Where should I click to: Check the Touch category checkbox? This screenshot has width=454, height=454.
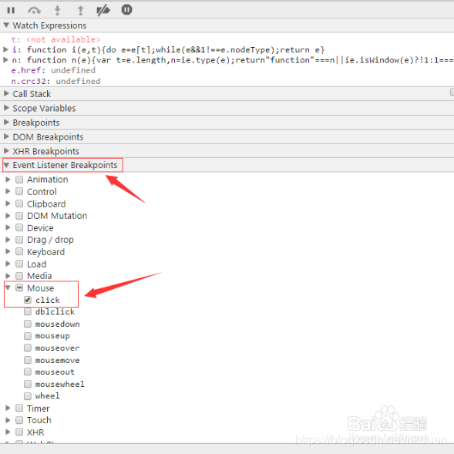click(19, 420)
